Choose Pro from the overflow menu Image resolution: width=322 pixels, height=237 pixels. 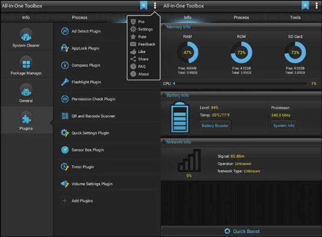pos(143,22)
